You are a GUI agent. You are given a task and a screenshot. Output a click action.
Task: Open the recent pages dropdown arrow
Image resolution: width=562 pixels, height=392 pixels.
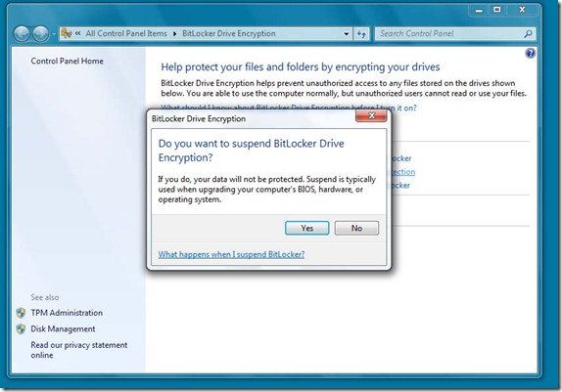pyautogui.click(x=54, y=34)
